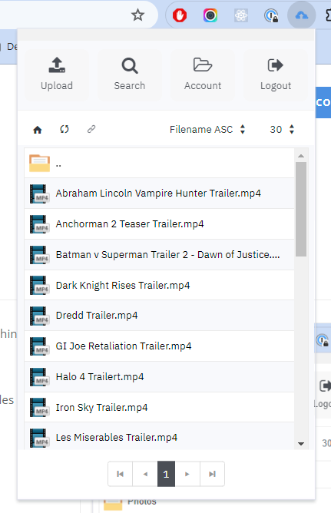Viewport: 331px width, 513px height.
Task: Open the Filename ASC sort dropdown
Action: tap(207, 130)
